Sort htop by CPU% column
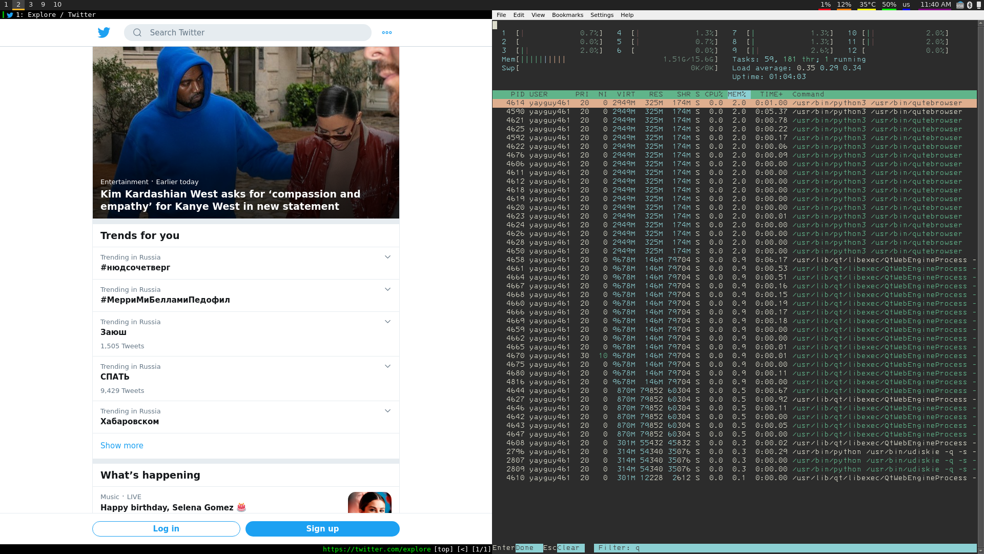The height and width of the screenshot is (554, 984). pos(713,94)
